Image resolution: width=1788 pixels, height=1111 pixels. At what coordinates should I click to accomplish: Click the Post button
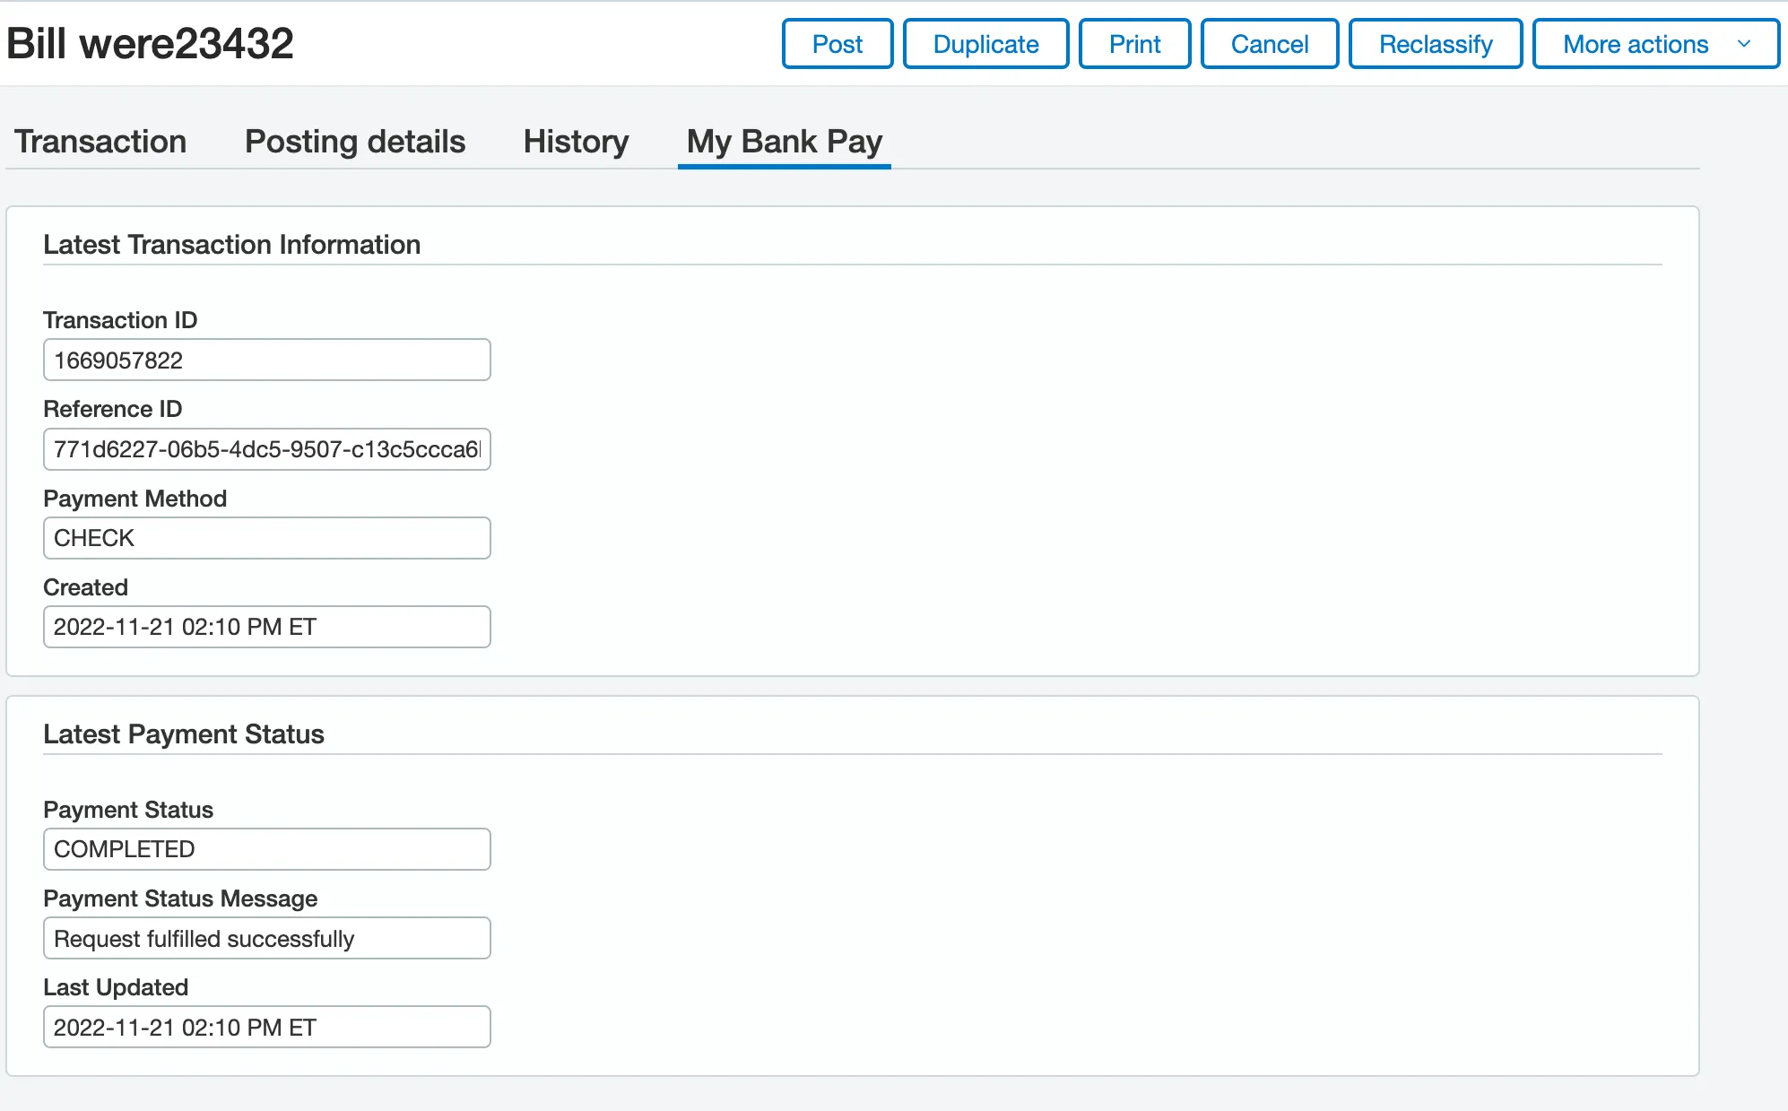(x=838, y=44)
